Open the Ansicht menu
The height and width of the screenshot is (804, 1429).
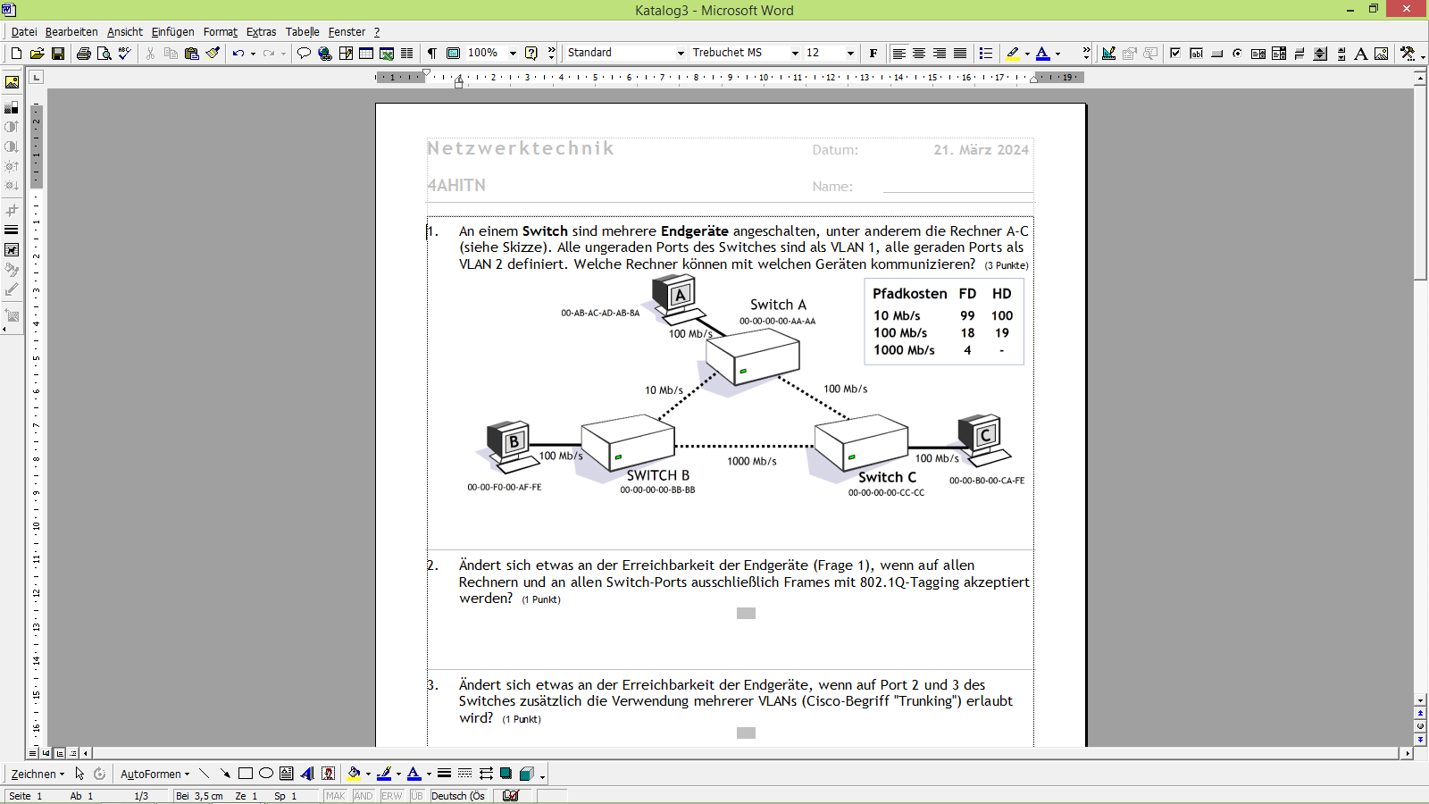point(125,31)
